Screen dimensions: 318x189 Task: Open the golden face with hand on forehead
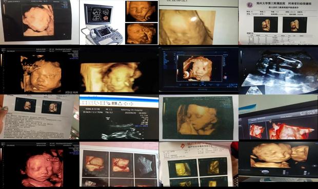pos(39,70)
